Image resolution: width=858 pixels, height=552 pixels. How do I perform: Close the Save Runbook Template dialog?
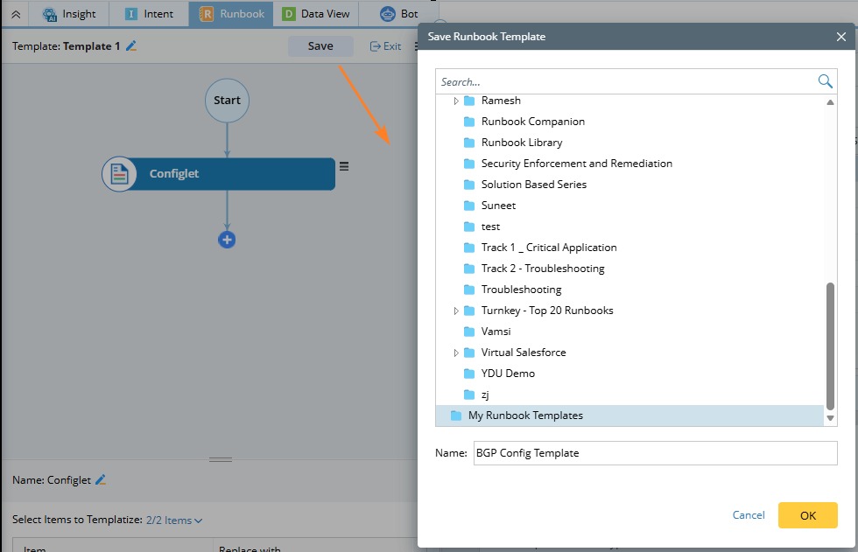tap(841, 37)
